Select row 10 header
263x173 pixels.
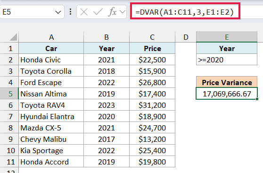pos(9,150)
